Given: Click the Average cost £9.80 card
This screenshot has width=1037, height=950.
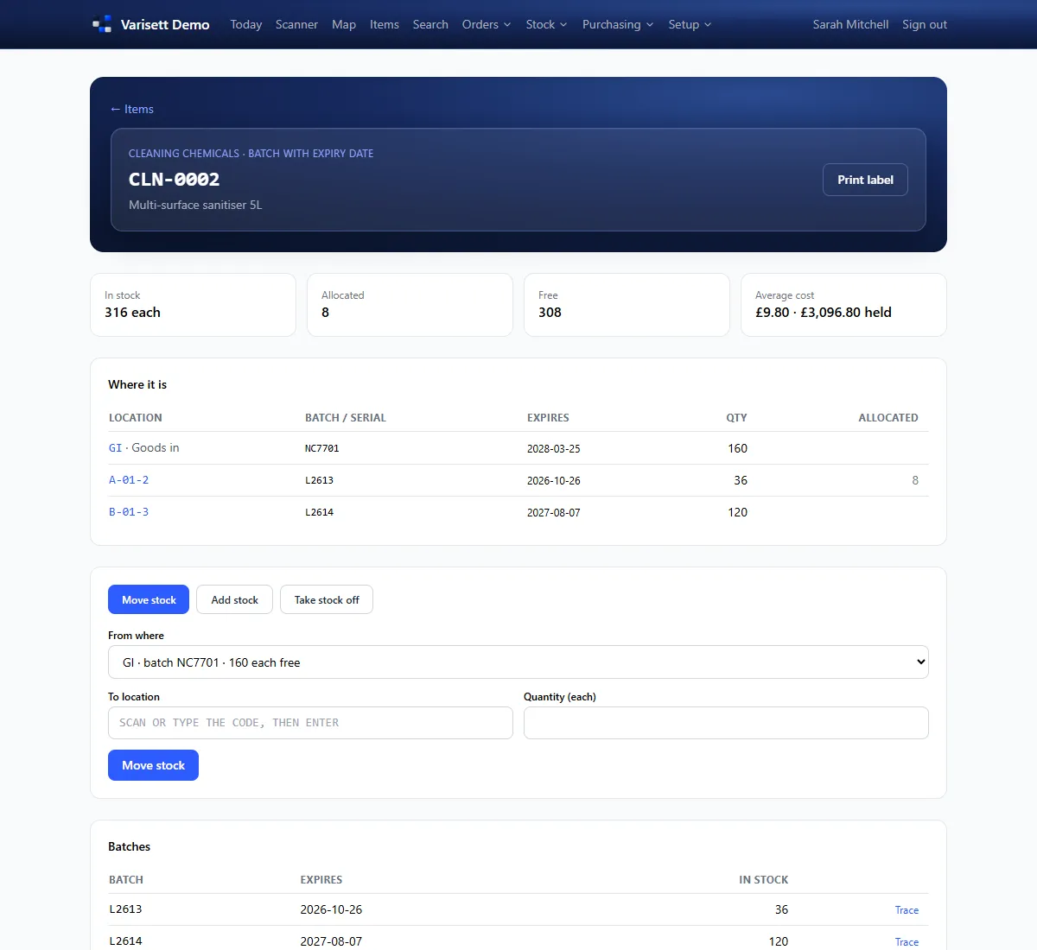Looking at the screenshot, I should [x=843, y=305].
